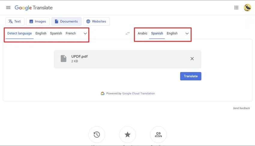The height and width of the screenshot is (146, 255).
Task: Open the main hamburger menu
Action: point(8,7)
